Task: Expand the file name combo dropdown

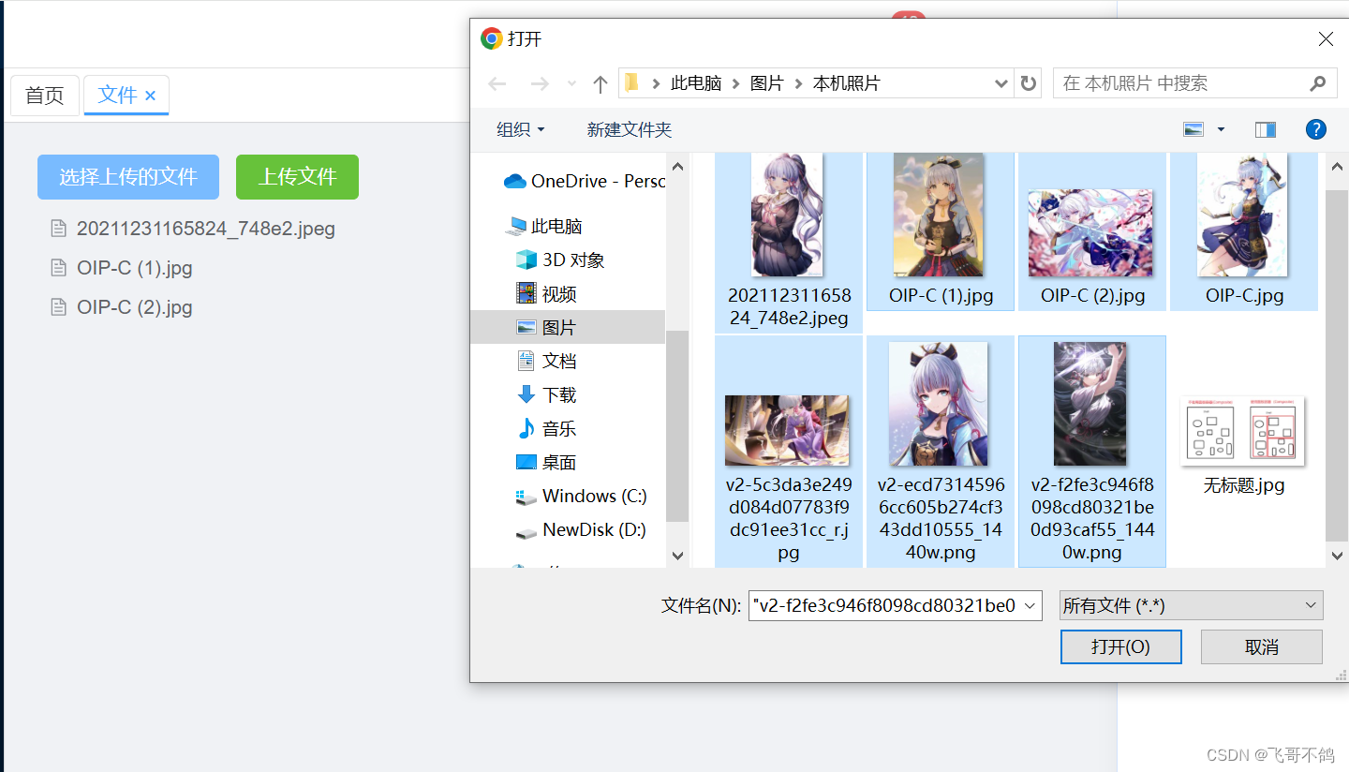Action: click(x=1031, y=606)
